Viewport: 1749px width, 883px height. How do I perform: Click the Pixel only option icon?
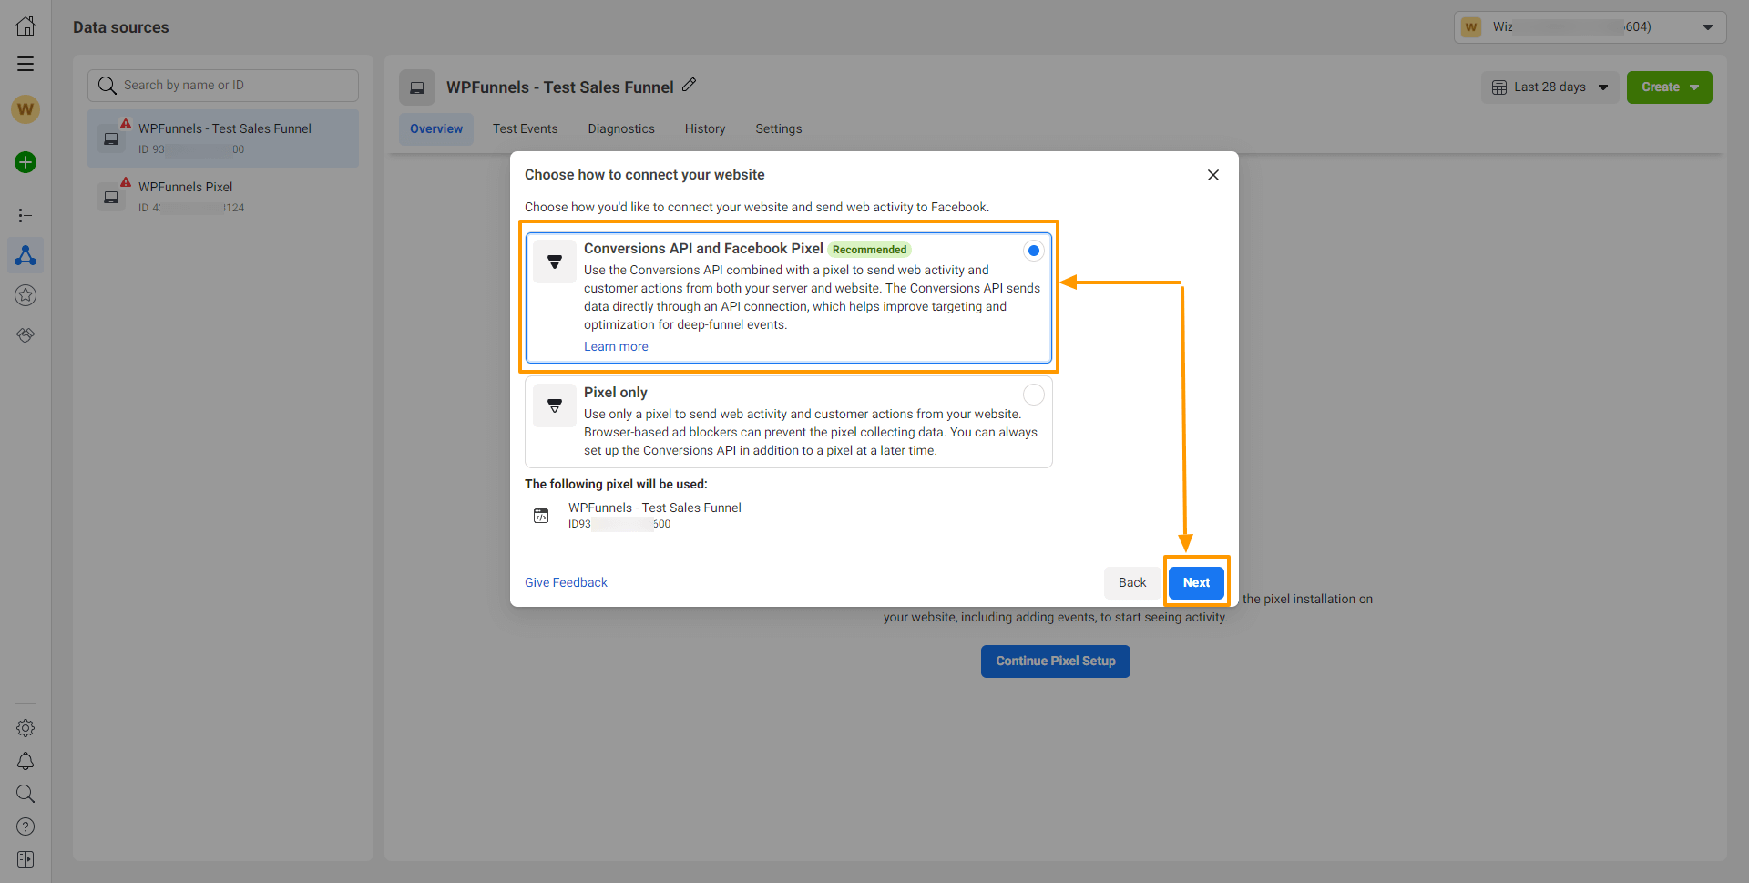pyautogui.click(x=554, y=406)
